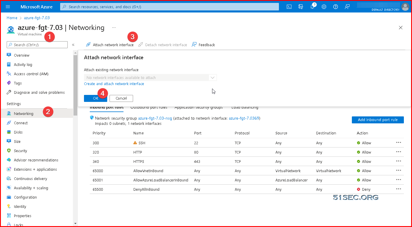Open portal settings gear

pyautogui.click(x=324, y=7)
